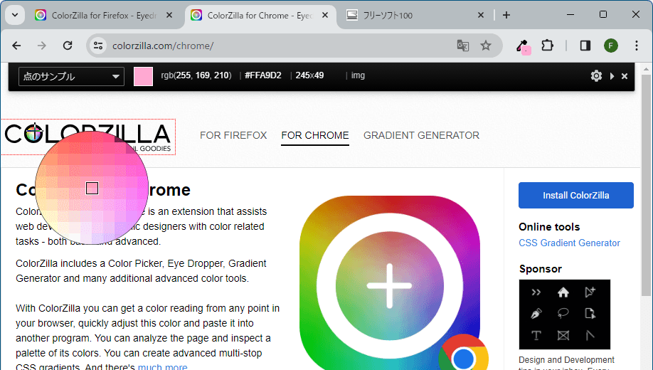
Task: Open a new browser tab
Action: [506, 16]
